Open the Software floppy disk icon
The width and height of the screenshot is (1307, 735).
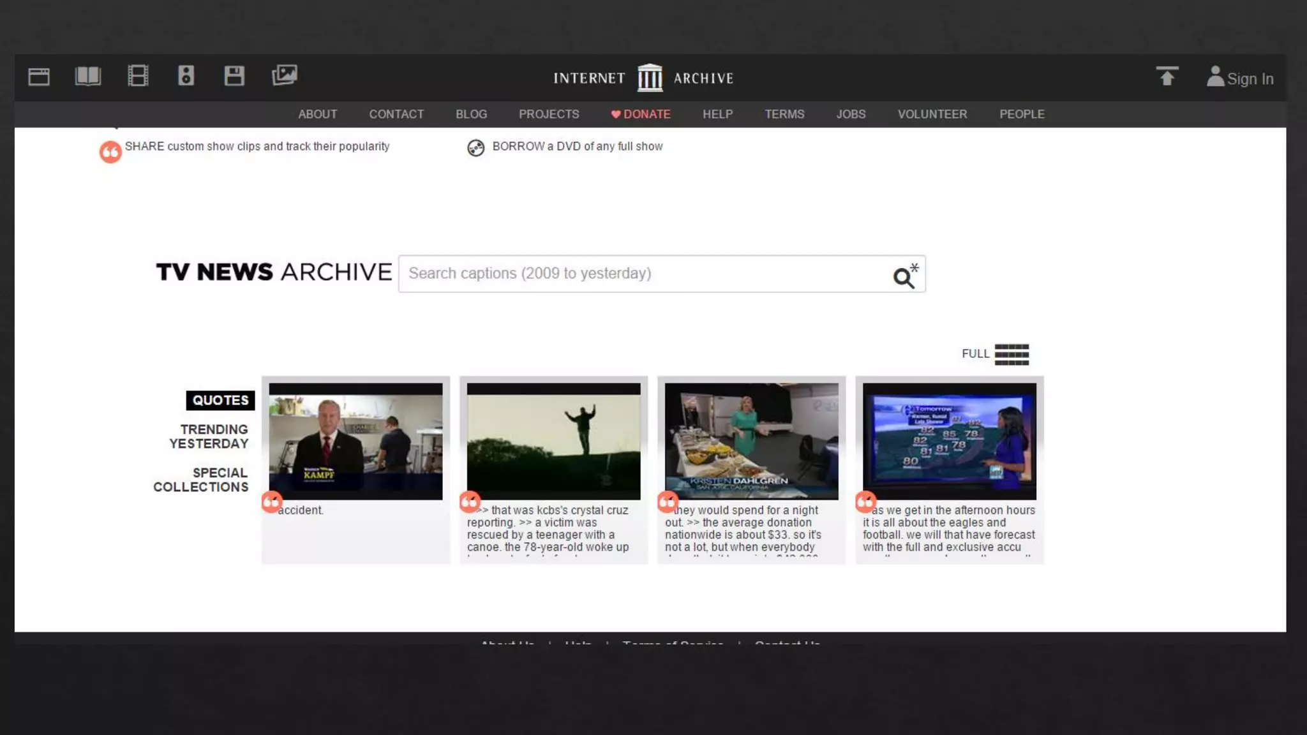234,76
